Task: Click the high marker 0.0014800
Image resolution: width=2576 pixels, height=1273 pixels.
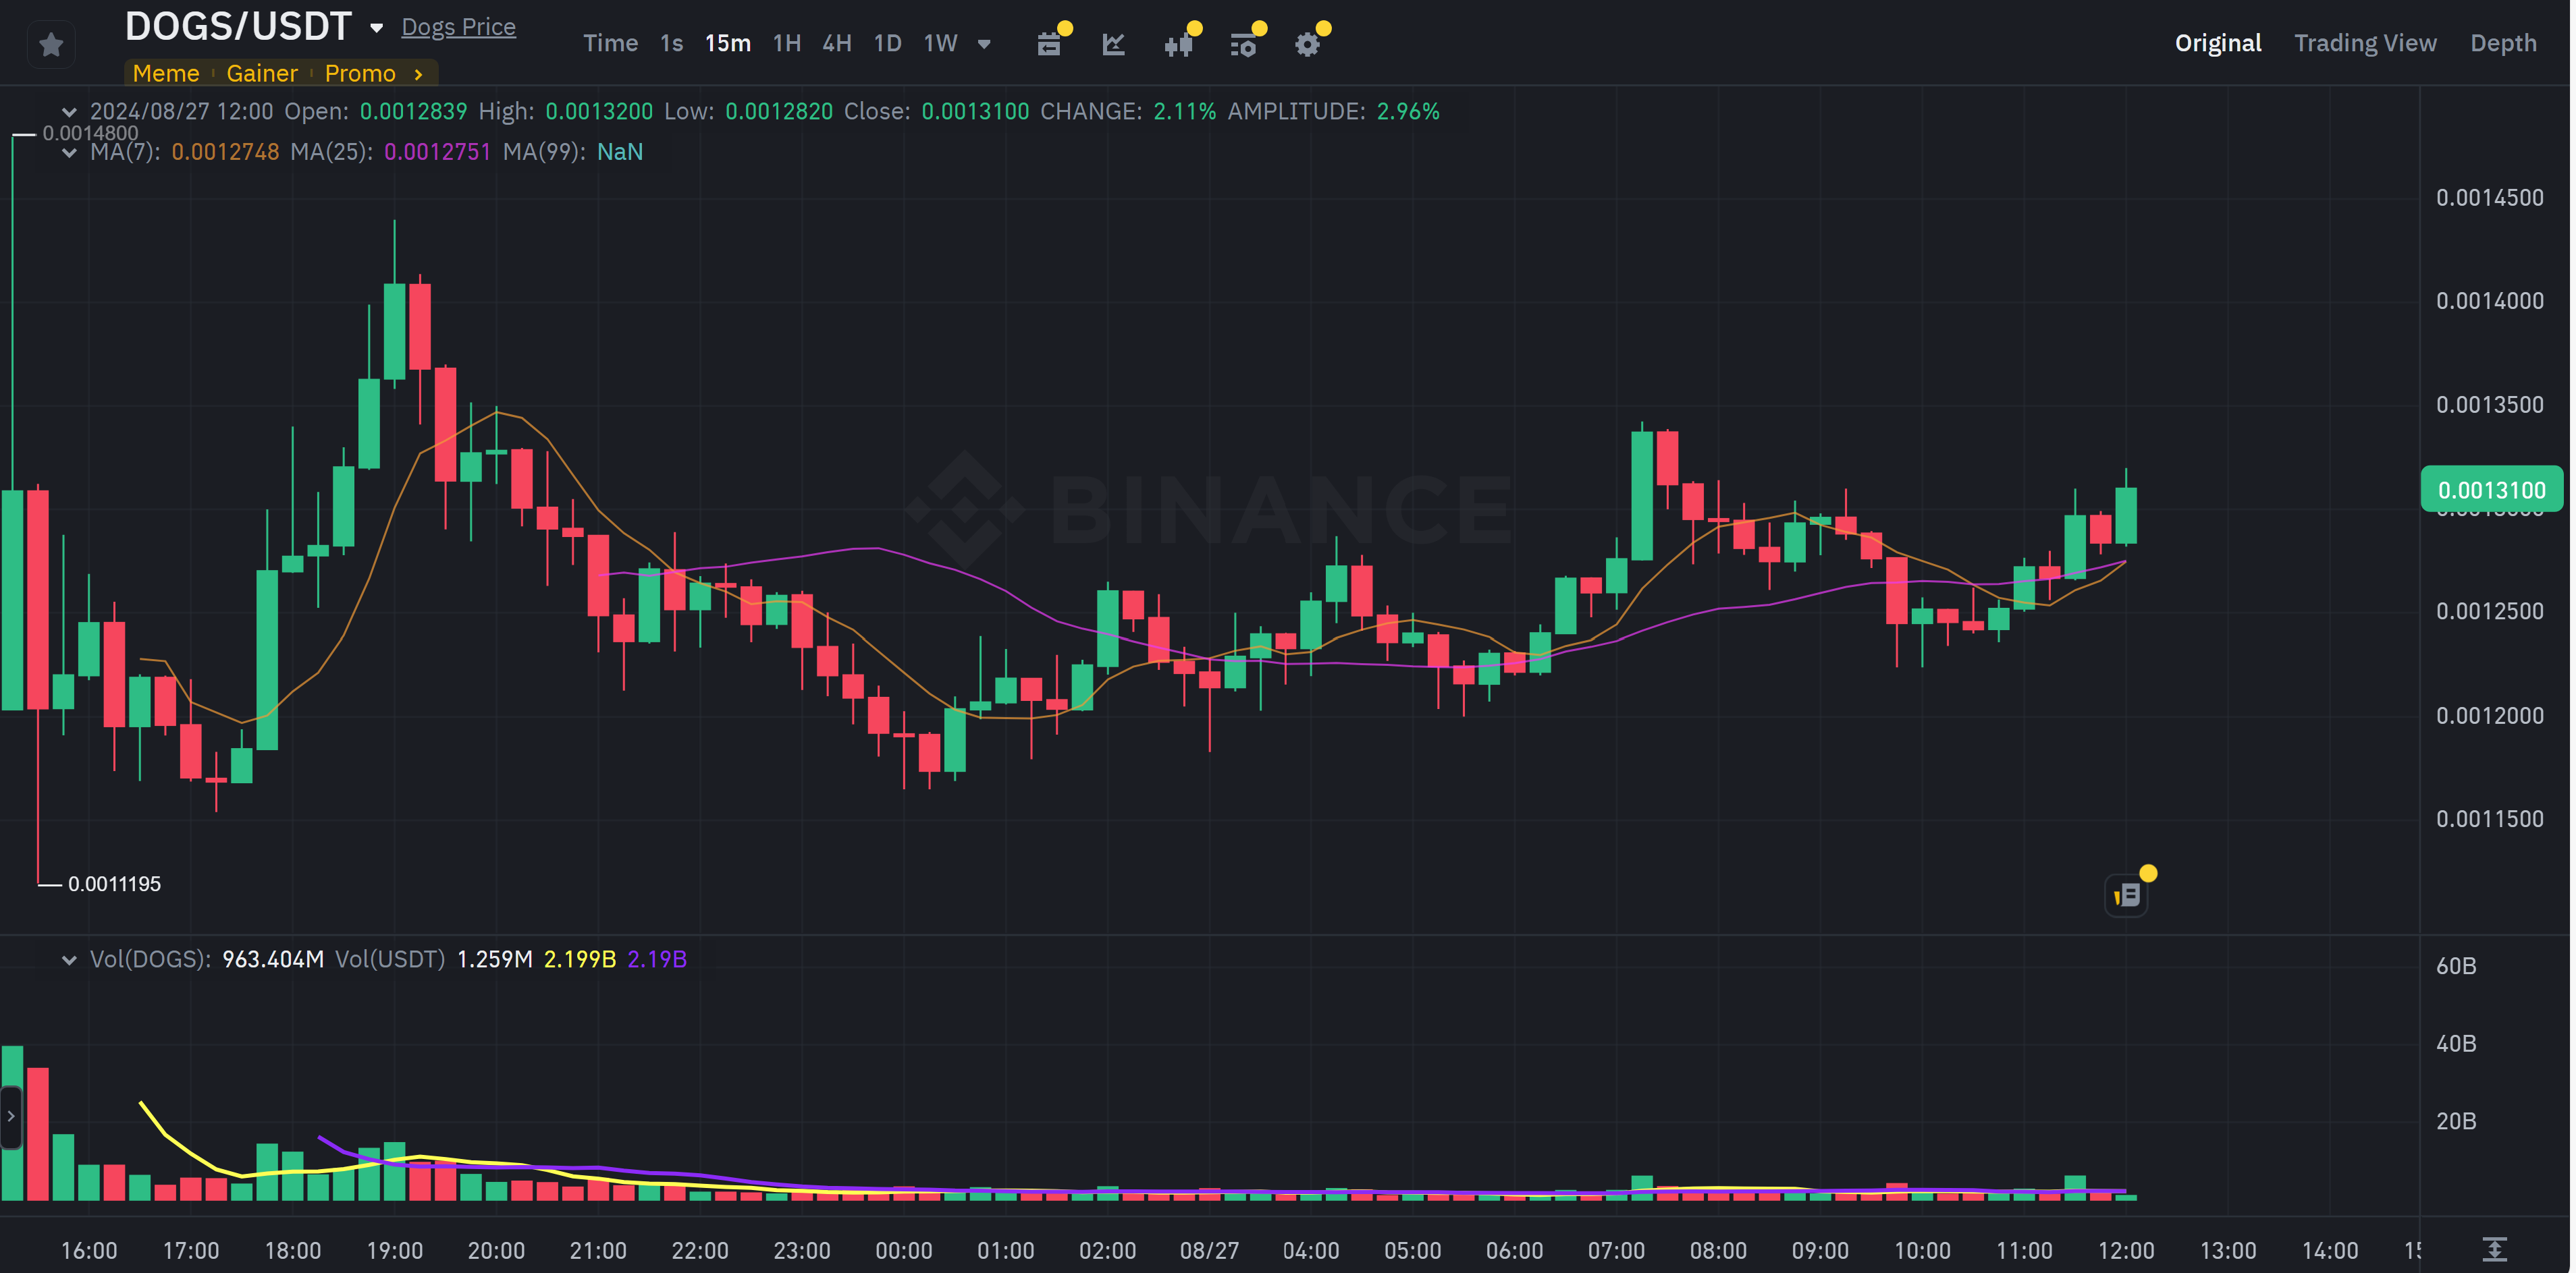Action: (x=90, y=133)
